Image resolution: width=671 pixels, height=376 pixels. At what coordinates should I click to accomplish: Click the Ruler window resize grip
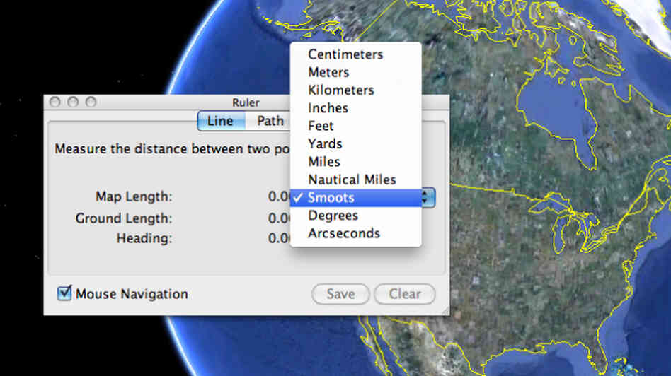coord(445,311)
